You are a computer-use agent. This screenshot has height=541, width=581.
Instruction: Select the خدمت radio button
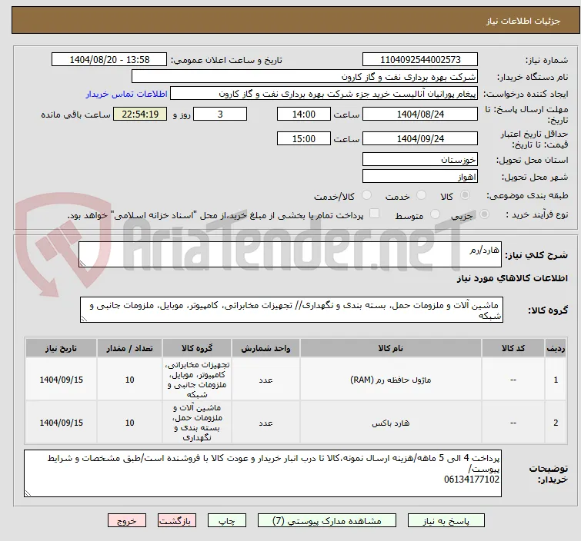point(421,195)
